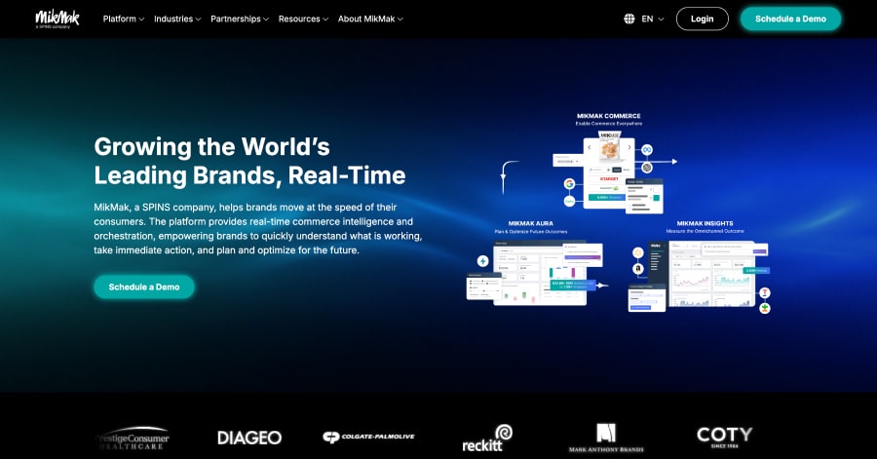Click the Login button
The width and height of the screenshot is (877, 459).
[x=702, y=19]
